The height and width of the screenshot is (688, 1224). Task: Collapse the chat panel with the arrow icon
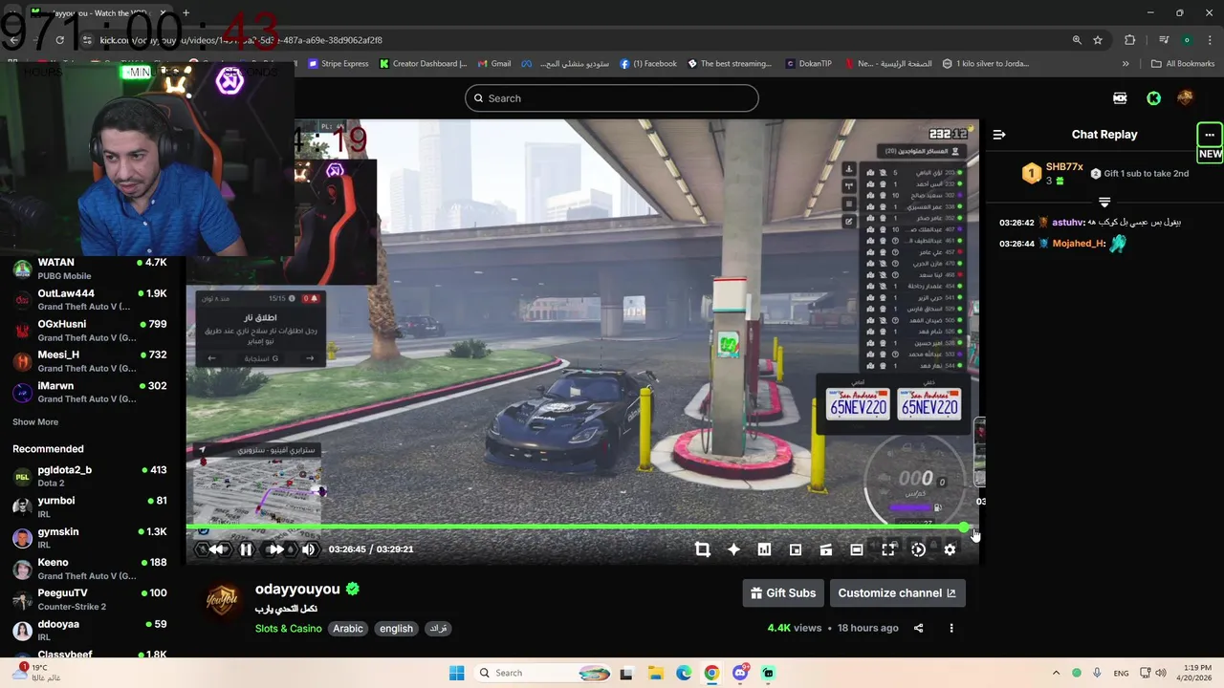coord(999,135)
